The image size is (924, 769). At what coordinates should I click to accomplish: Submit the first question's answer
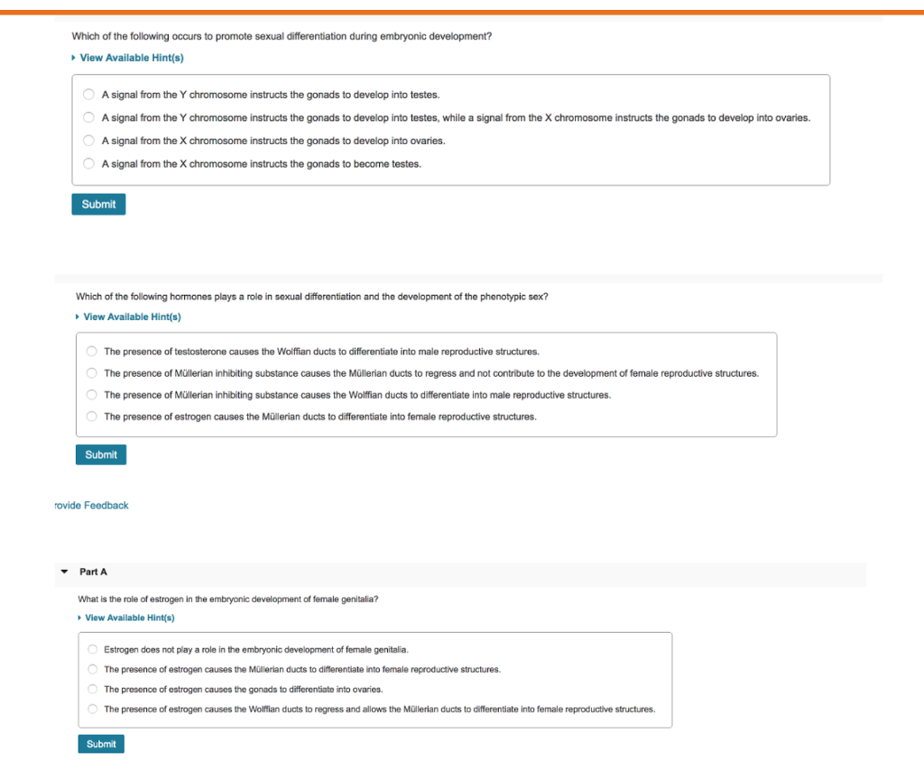click(98, 205)
